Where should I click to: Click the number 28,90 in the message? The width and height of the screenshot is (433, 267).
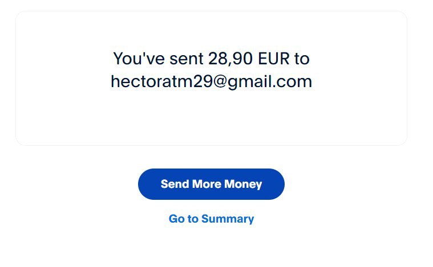click(x=230, y=59)
